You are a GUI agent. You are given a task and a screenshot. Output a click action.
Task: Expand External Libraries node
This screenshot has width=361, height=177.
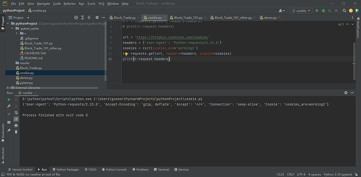point(8,87)
